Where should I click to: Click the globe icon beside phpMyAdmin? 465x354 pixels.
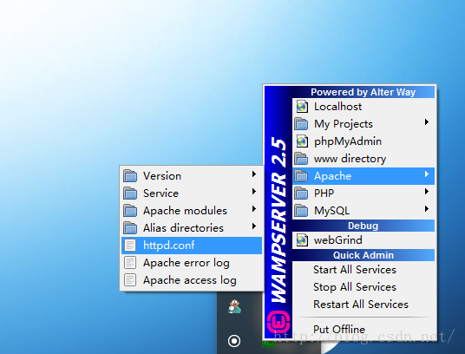[302, 141]
